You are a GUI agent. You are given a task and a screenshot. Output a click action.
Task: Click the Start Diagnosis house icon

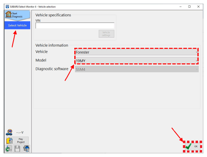(9, 14)
